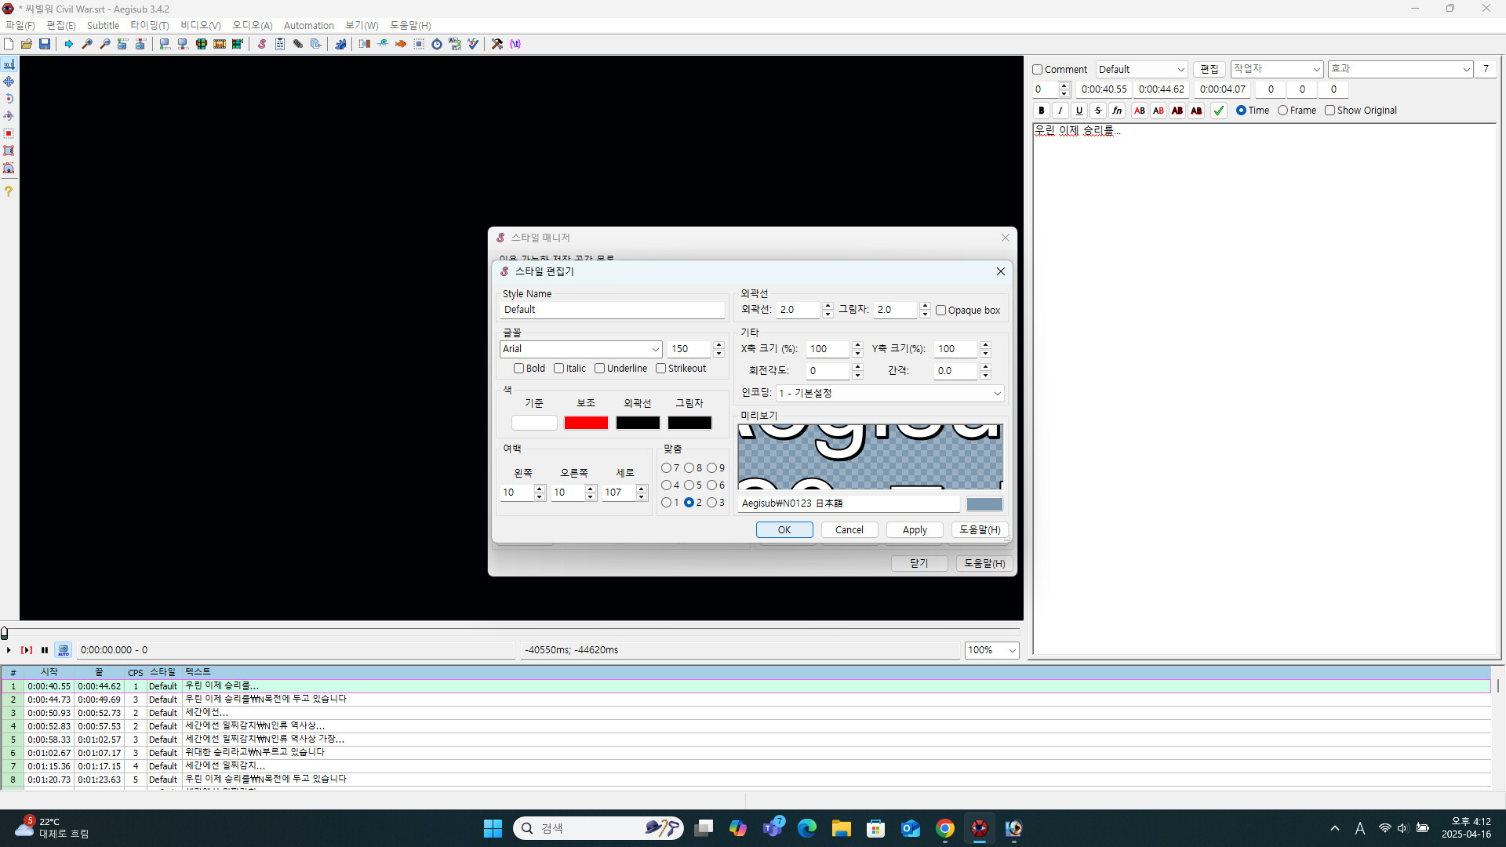Screen dimensions: 1506x847
Task: Select alignment radio button 5
Action: pos(689,485)
